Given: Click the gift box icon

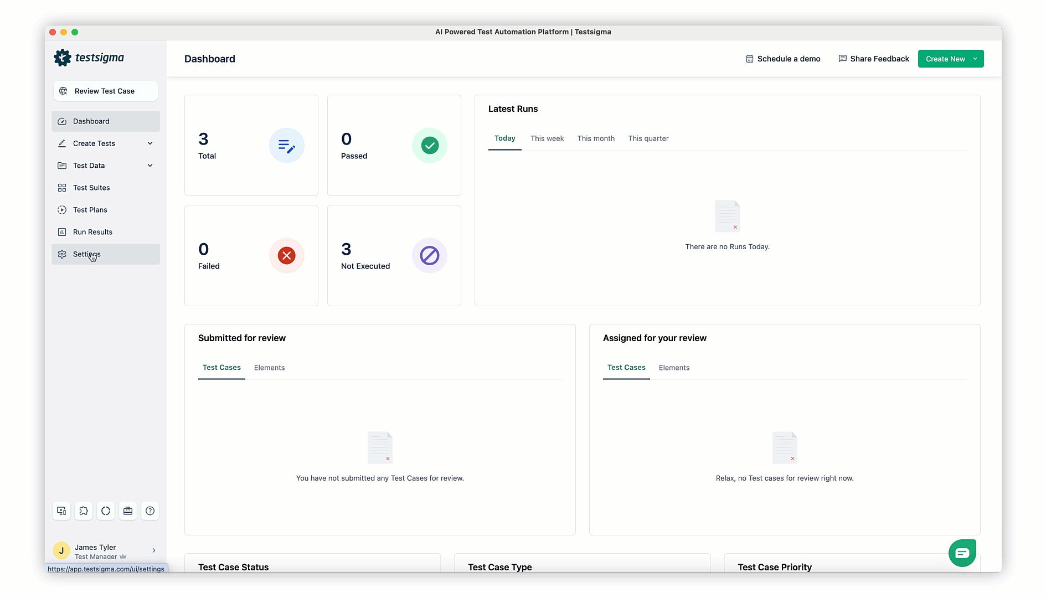Looking at the screenshot, I should coord(128,511).
